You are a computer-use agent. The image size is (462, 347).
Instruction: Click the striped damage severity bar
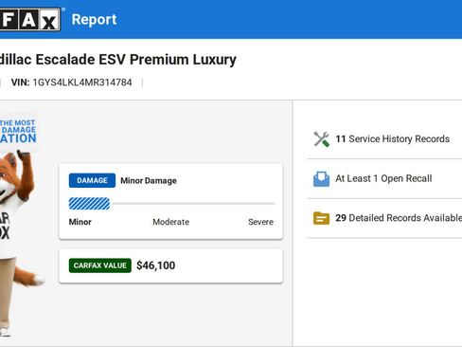tap(89, 204)
